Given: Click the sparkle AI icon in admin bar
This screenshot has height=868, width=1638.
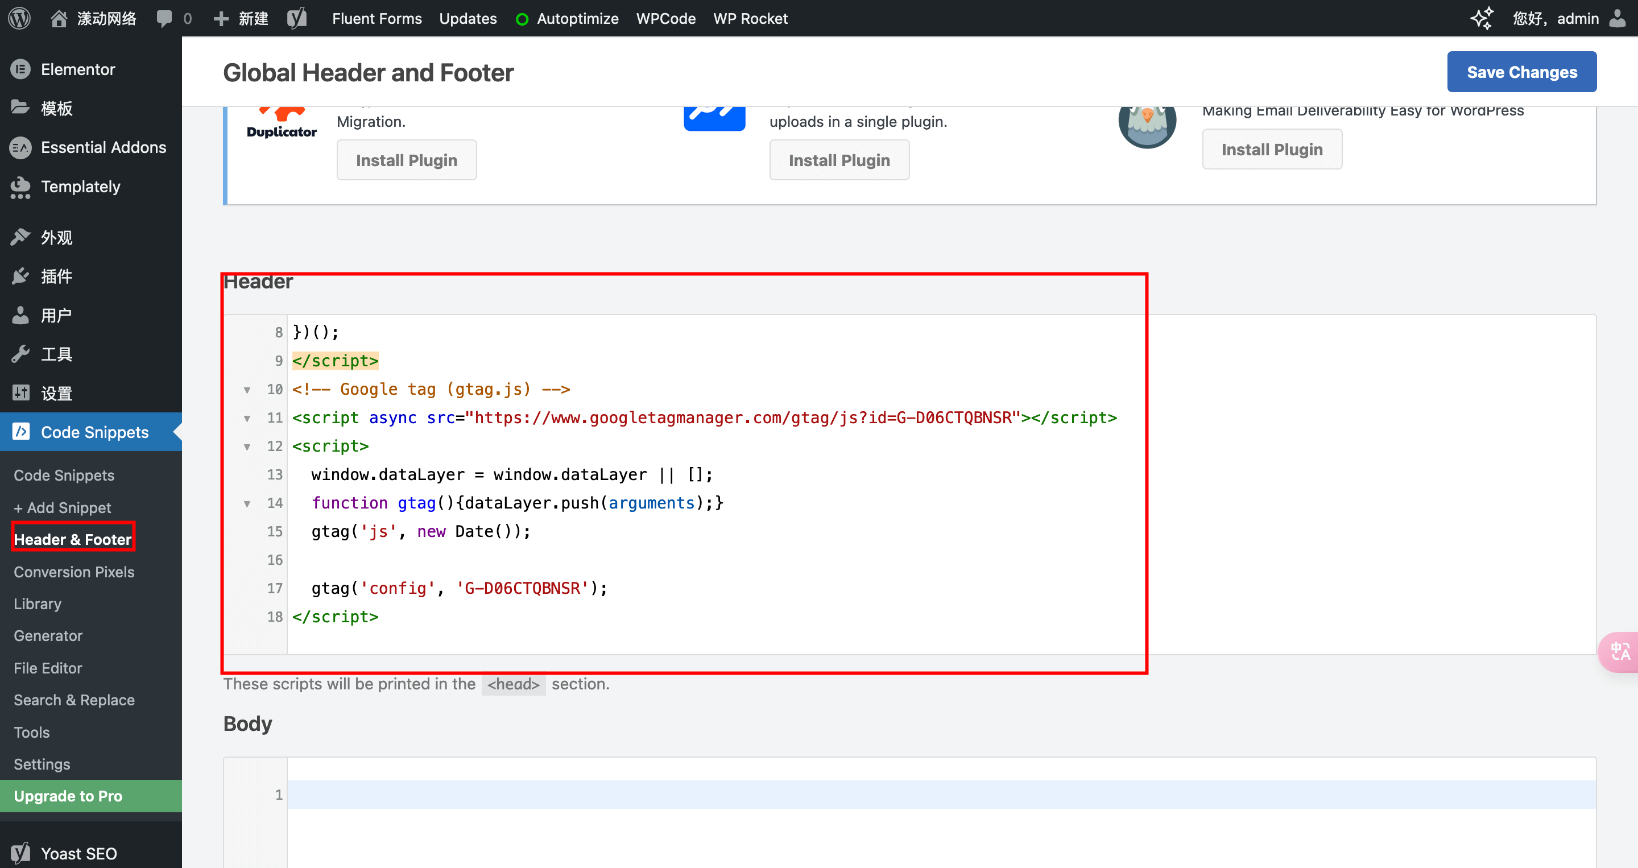Looking at the screenshot, I should click(x=1482, y=18).
